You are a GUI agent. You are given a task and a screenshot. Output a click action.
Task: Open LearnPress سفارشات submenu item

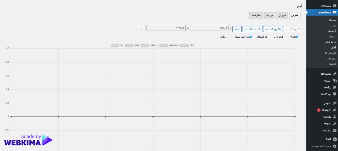331,42
